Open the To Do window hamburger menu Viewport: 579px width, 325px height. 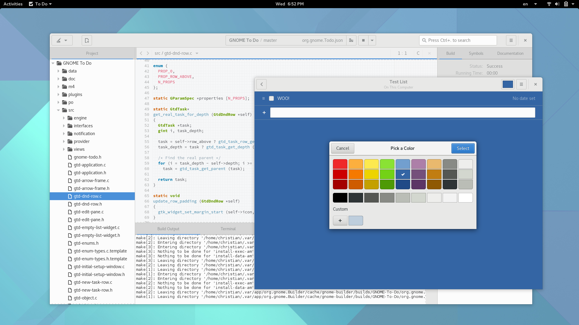521,84
